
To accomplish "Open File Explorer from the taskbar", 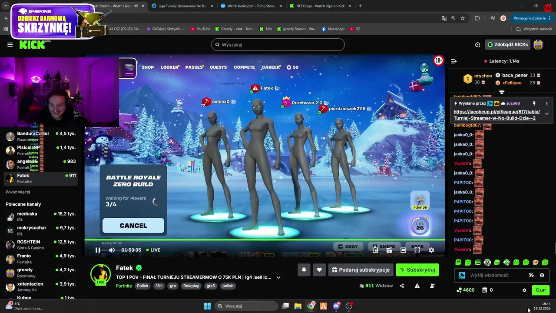I will point(298,306).
